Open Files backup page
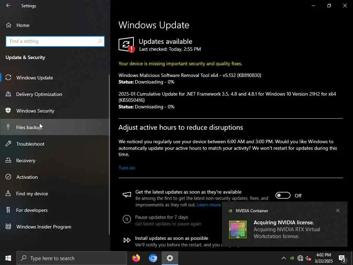This screenshot has height=265, width=353. 55,127
